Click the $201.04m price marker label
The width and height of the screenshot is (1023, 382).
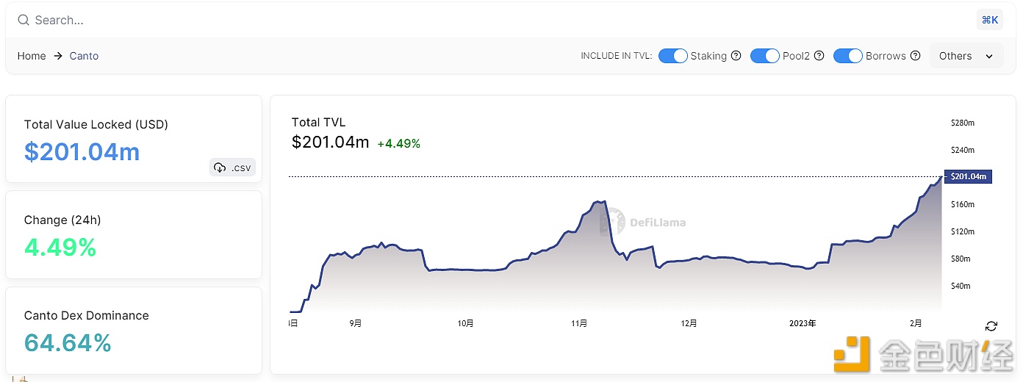969,176
